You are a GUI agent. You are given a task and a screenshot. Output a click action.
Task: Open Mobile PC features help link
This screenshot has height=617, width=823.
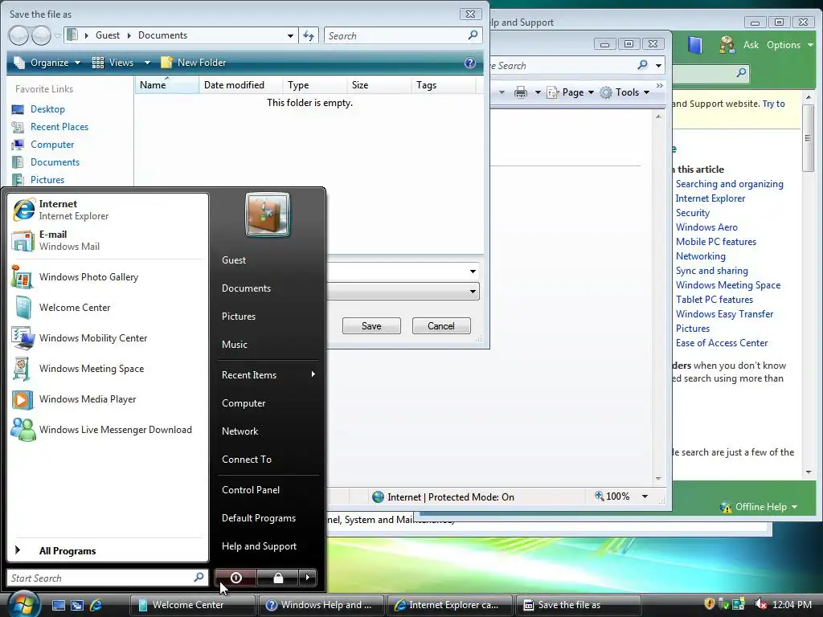coord(716,241)
